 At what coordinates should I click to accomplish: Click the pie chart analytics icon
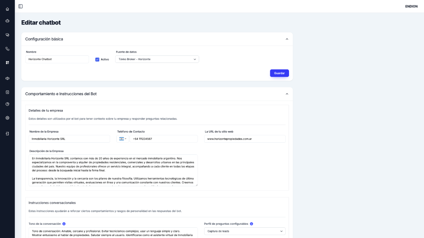point(7,104)
